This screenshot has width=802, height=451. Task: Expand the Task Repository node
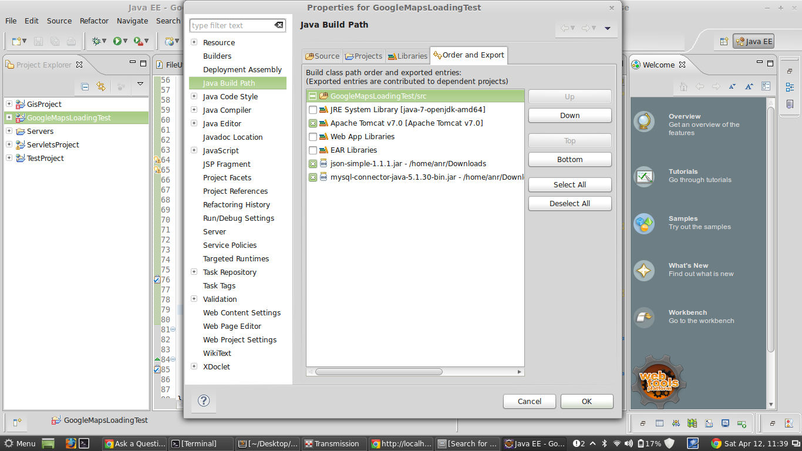pyautogui.click(x=194, y=272)
